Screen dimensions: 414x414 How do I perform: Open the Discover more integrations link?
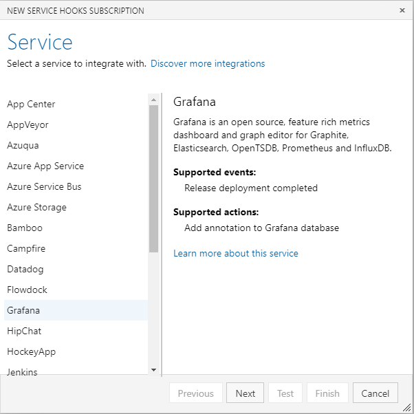(x=208, y=63)
